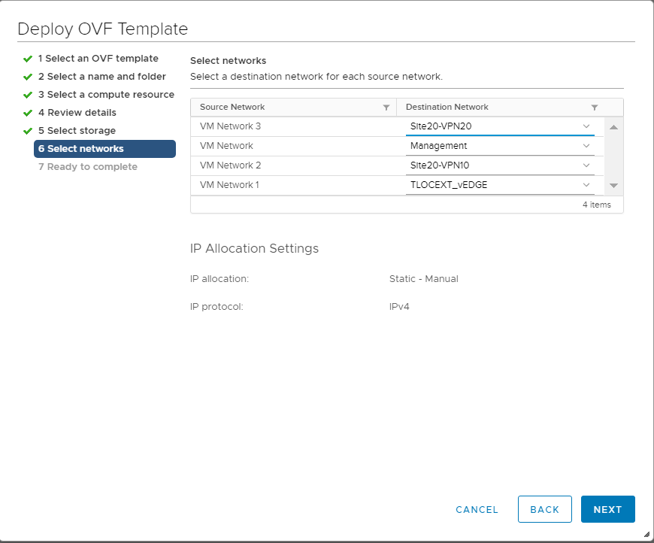Click the Destination Network filter icon

tap(595, 108)
